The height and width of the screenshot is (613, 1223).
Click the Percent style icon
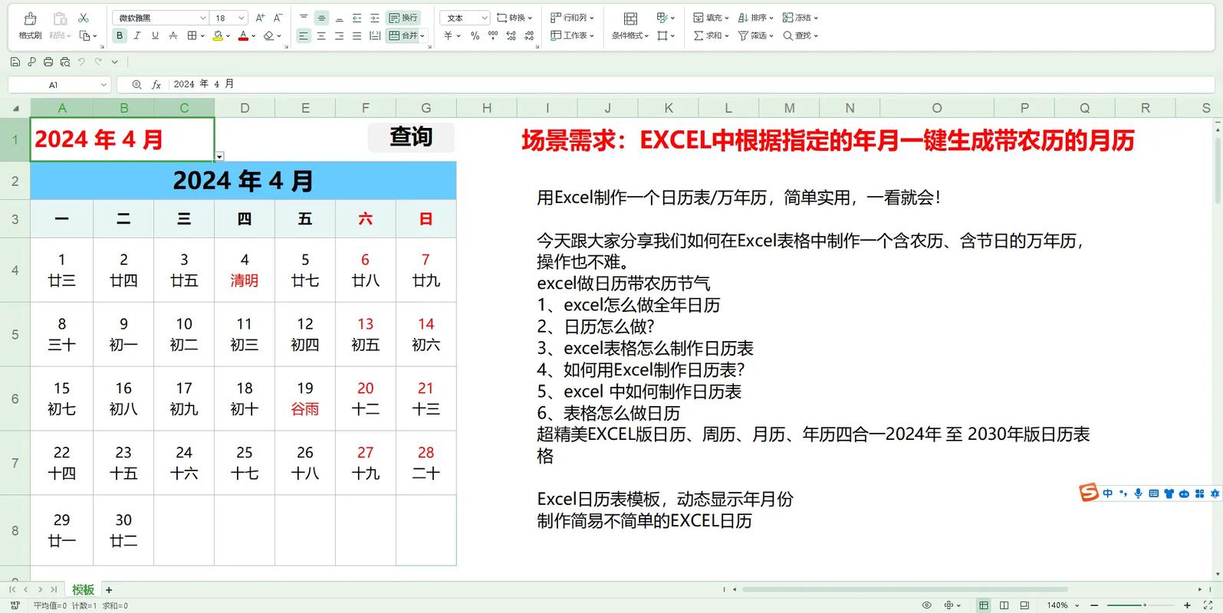click(475, 35)
